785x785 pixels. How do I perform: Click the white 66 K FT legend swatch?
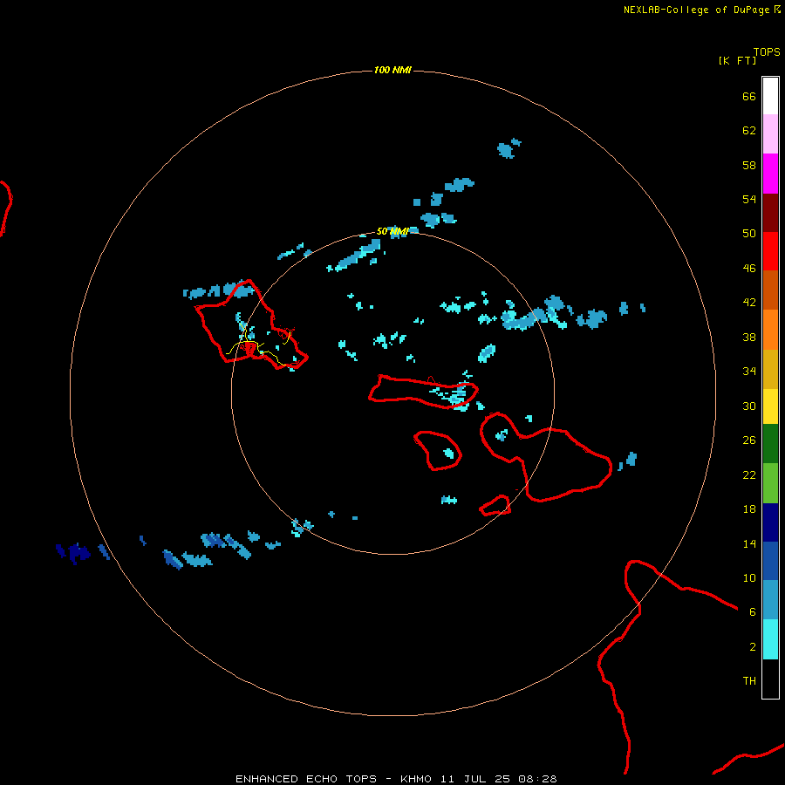tap(770, 96)
